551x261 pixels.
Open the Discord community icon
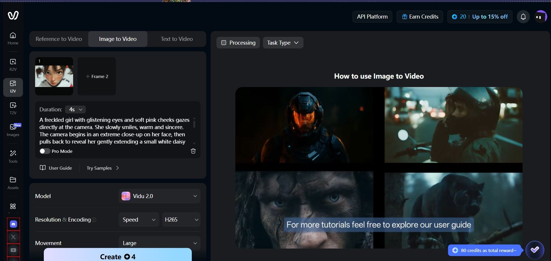[13, 224]
